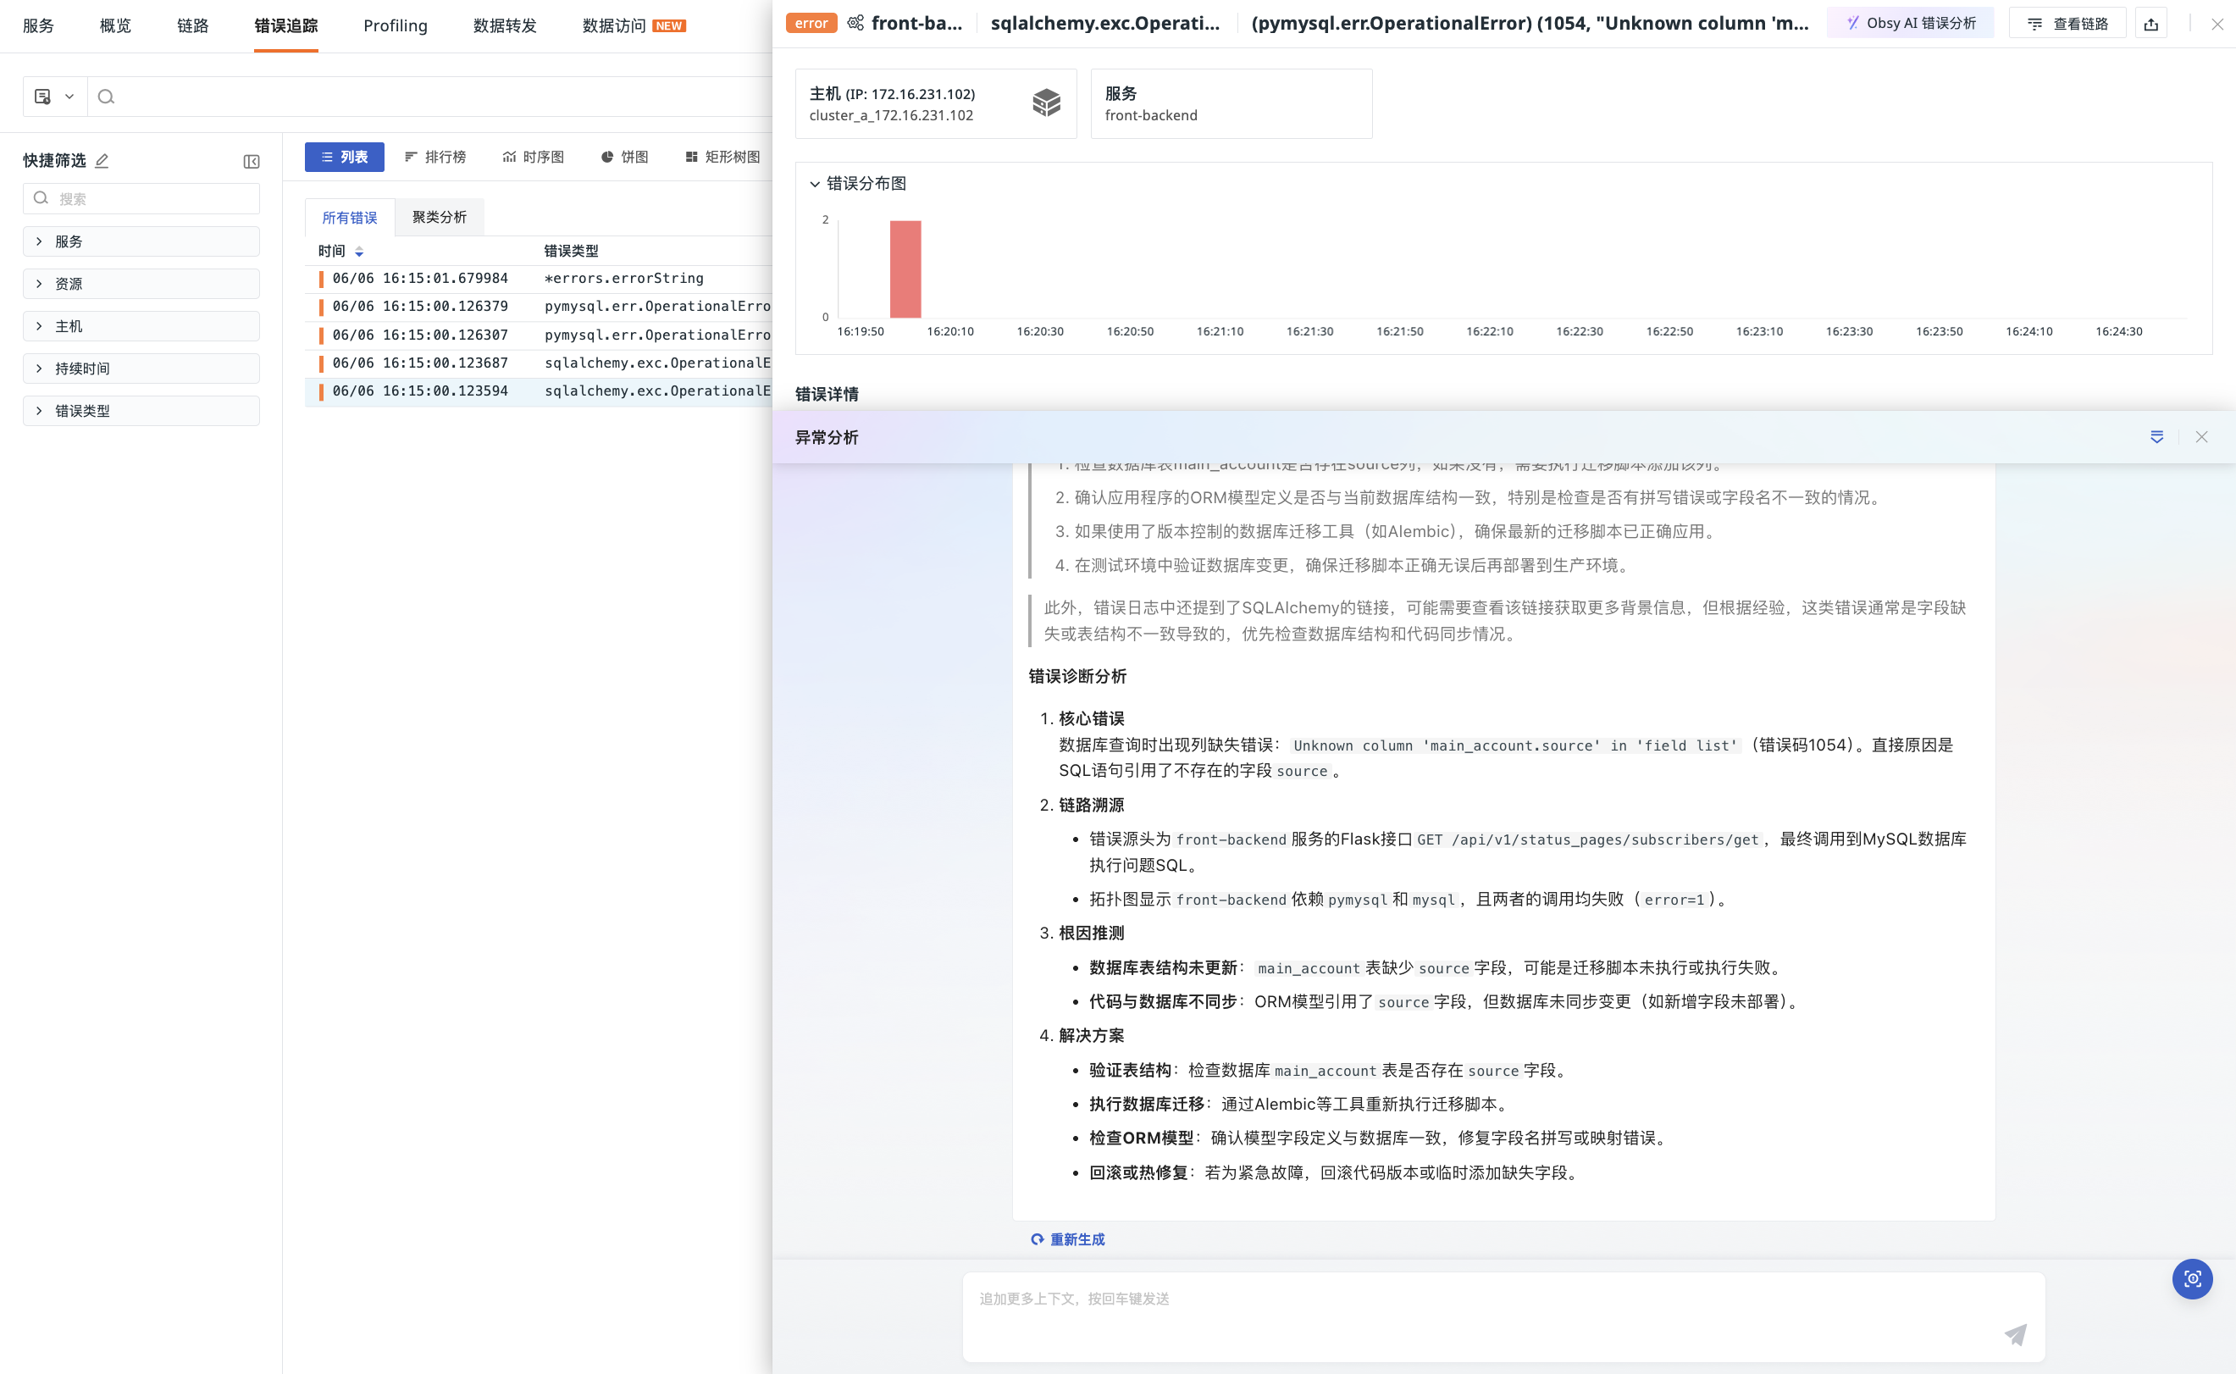This screenshot has height=1374, width=2236.
Task: Expand the 错误类型 filter group
Action: (x=141, y=411)
